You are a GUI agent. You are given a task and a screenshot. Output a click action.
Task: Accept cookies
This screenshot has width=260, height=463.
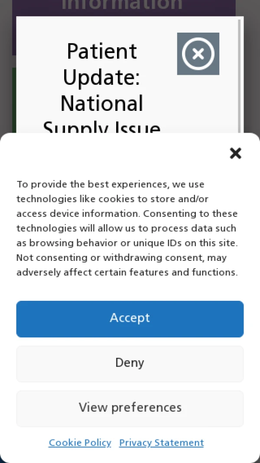coord(130,319)
